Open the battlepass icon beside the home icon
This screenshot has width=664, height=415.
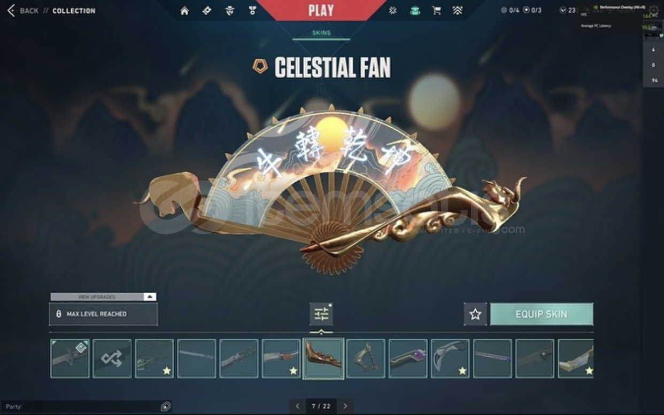207,11
